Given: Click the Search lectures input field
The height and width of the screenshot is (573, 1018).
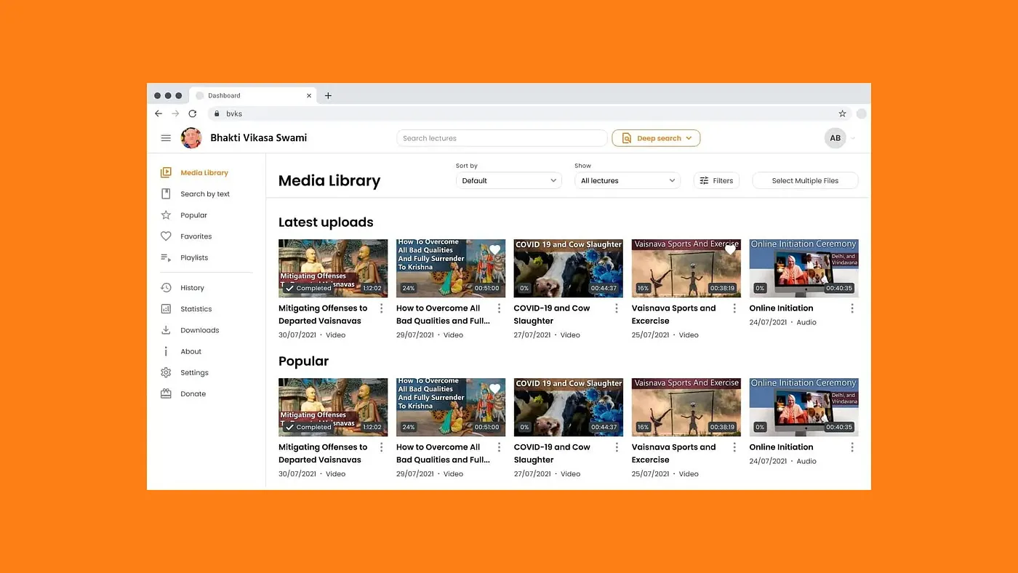Looking at the screenshot, I should [502, 138].
